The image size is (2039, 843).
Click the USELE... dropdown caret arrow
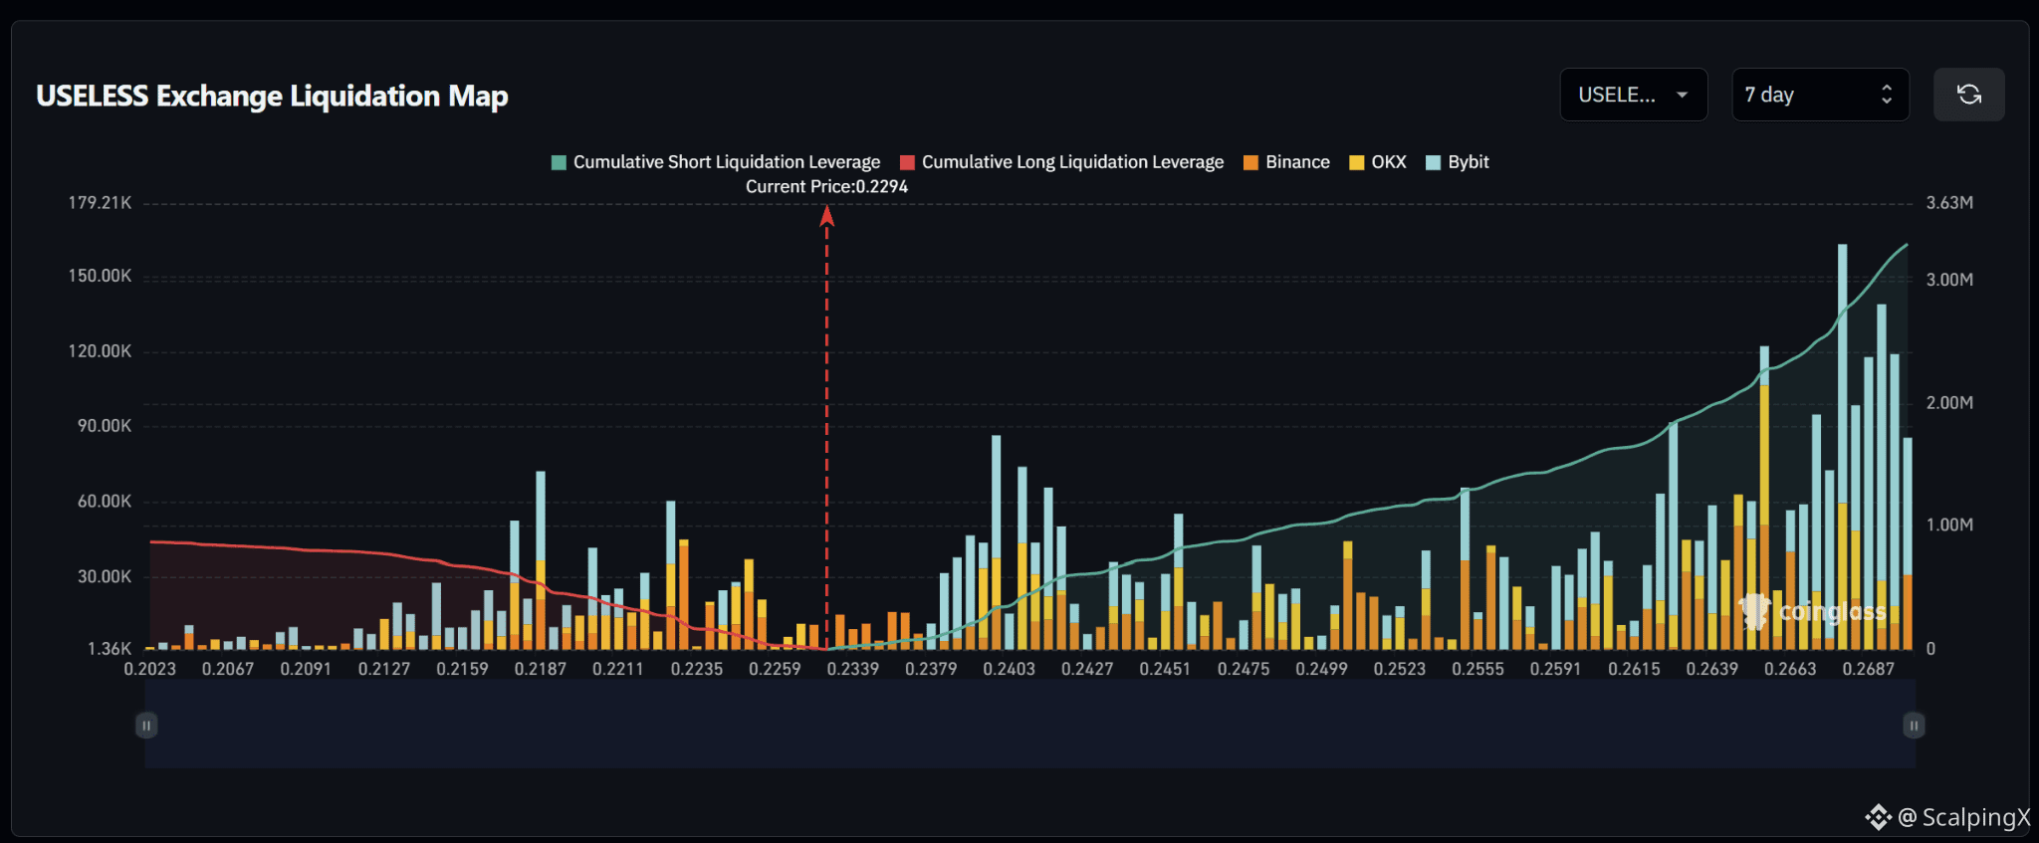(x=1682, y=95)
